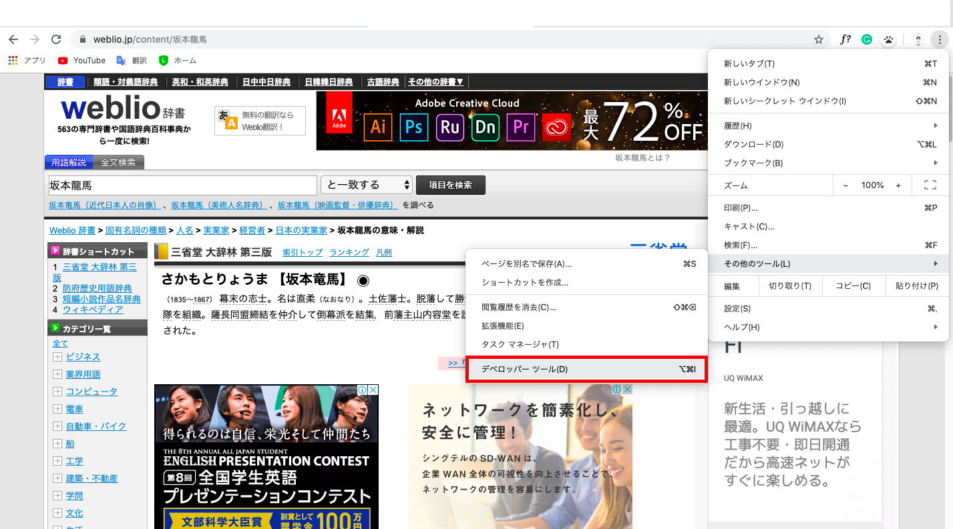The image size is (953, 529).
Task: Click the paw-shaped extension icon
Action: coord(888,39)
